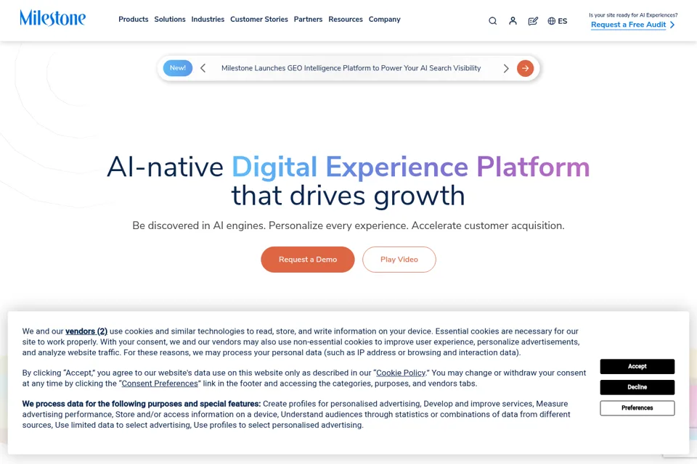Open the GEO Intelligence Platform announcement text
The height and width of the screenshot is (464, 697).
[x=351, y=68]
